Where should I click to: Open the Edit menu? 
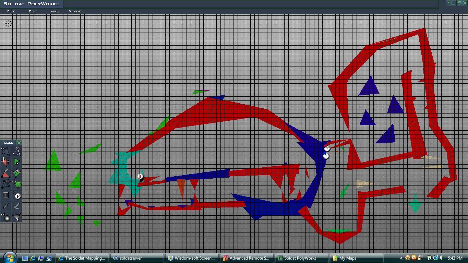pos(33,11)
